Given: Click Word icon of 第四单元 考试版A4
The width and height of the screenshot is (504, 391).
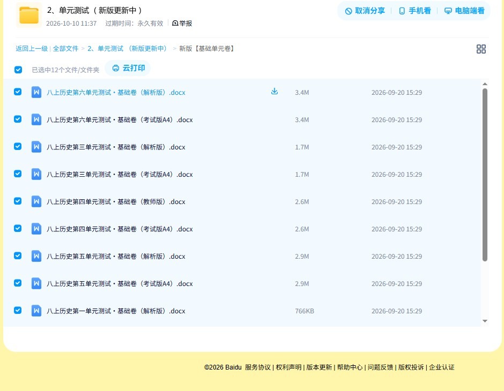Looking at the screenshot, I should pos(36,229).
